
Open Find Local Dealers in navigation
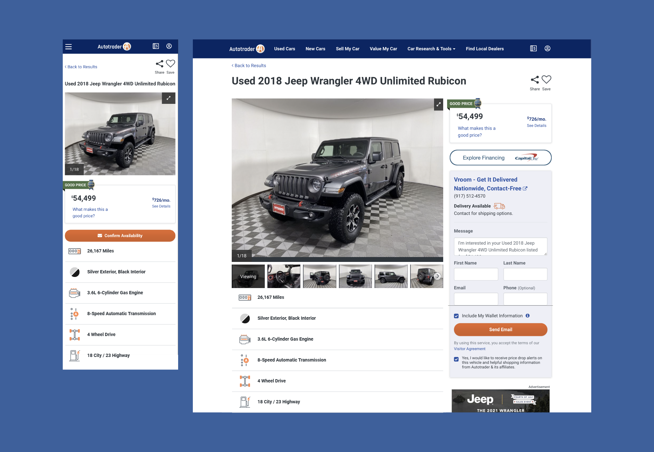coord(485,49)
